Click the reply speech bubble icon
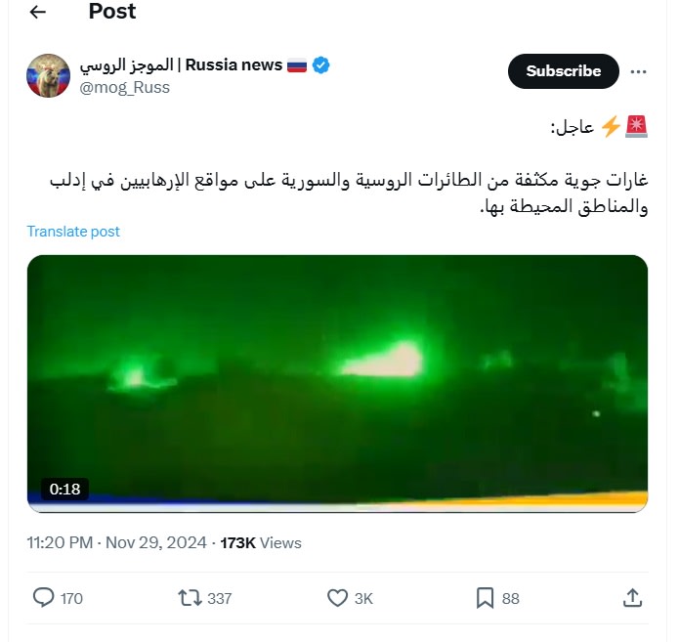 44,597
